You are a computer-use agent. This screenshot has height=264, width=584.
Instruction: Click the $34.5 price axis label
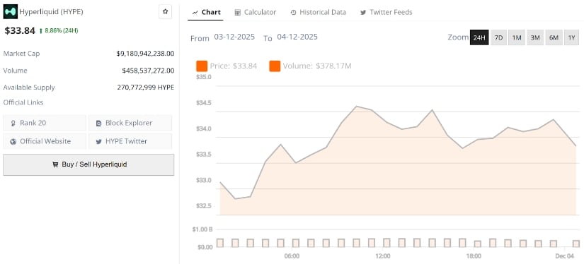pyautogui.click(x=203, y=103)
